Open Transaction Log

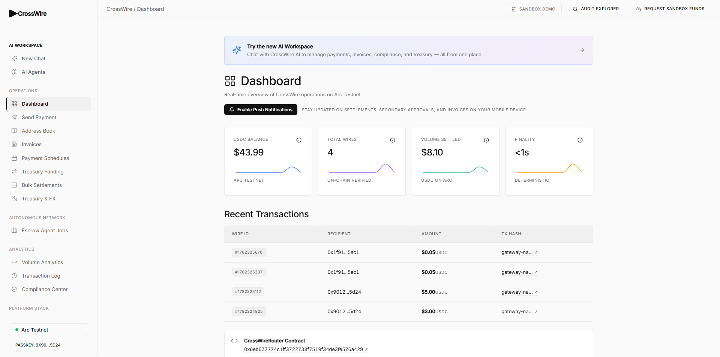[x=48, y=276]
